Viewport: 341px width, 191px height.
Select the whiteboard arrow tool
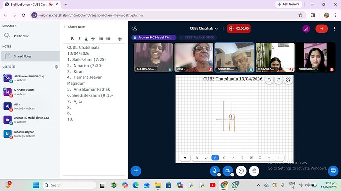(x=233, y=158)
